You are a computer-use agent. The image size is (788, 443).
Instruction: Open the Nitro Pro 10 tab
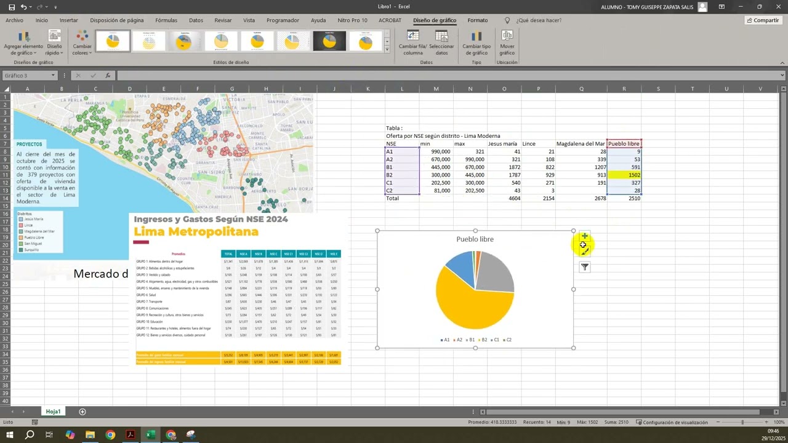[352, 20]
